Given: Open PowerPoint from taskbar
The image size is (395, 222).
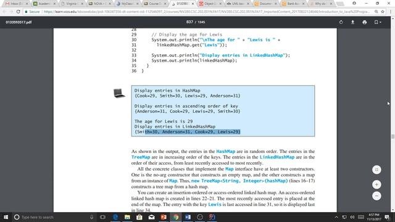Looking at the screenshot, I should (x=164, y=217).
